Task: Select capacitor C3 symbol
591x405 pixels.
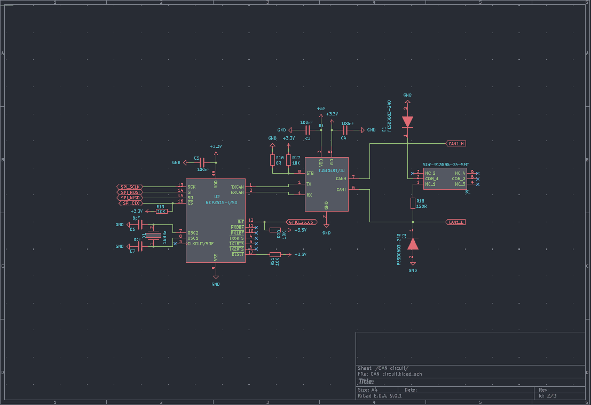Action: pyautogui.click(x=308, y=130)
